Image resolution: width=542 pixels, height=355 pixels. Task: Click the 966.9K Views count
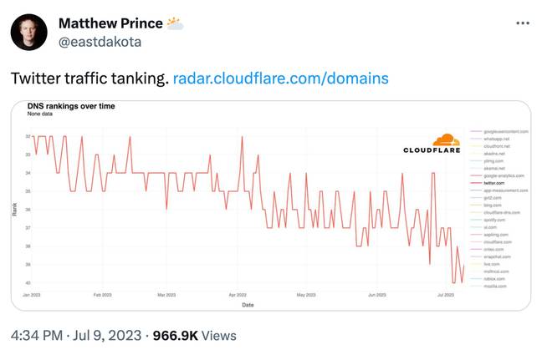(194, 335)
